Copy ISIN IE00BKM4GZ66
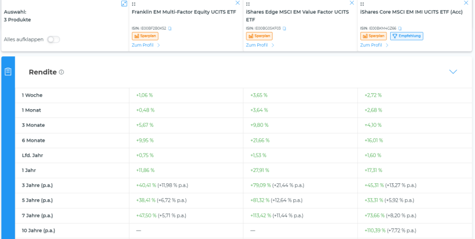The image size is (475, 239). pyautogui.click(x=400, y=28)
